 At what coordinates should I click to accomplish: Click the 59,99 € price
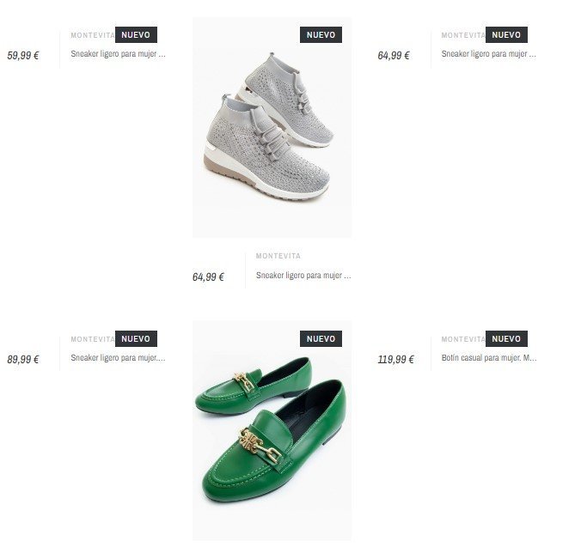point(23,56)
